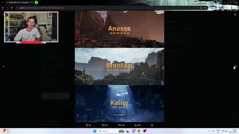Open the Kaller image panel
The height and width of the screenshot is (134, 239).
(x=119, y=103)
